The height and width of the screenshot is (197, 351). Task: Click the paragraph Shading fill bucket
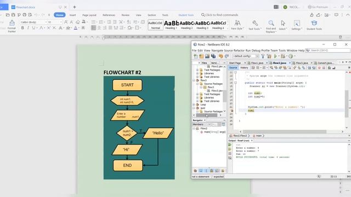pyautogui.click(x=129, y=28)
